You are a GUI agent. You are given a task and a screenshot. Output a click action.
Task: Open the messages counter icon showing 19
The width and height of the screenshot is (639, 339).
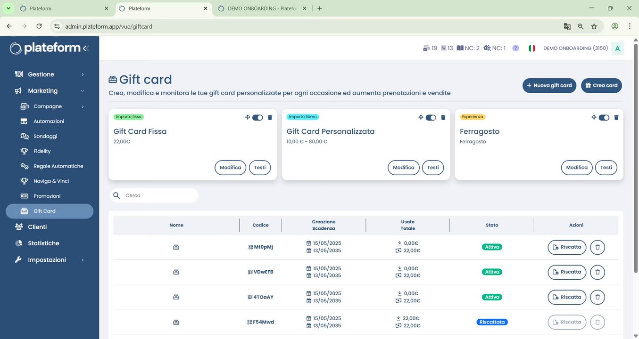431,48
